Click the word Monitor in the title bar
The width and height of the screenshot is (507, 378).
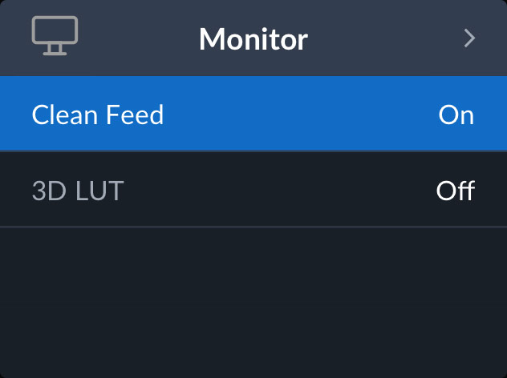pos(253,38)
